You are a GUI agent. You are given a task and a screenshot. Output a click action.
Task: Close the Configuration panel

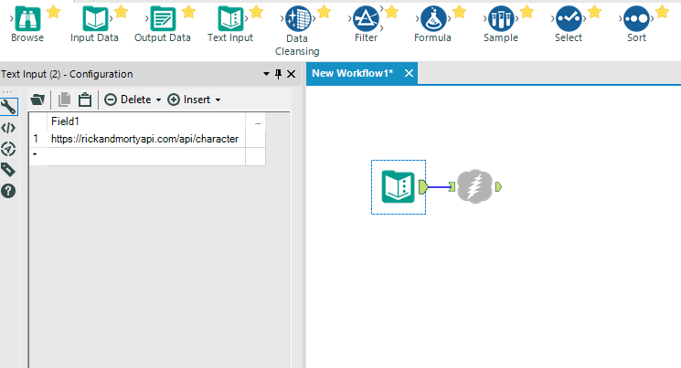291,74
